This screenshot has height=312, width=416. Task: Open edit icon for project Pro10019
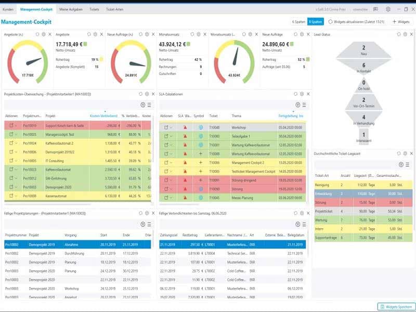click(11, 125)
